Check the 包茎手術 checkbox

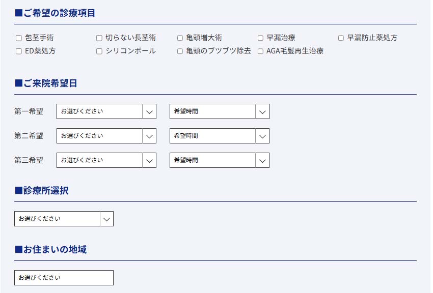click(19, 38)
